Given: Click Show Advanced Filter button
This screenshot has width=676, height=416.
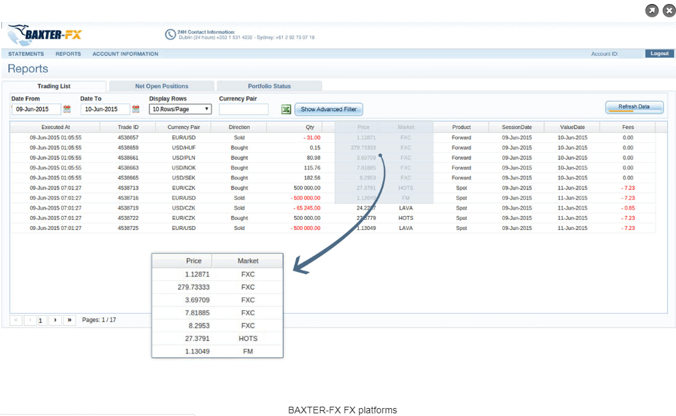Looking at the screenshot, I should click(x=329, y=110).
